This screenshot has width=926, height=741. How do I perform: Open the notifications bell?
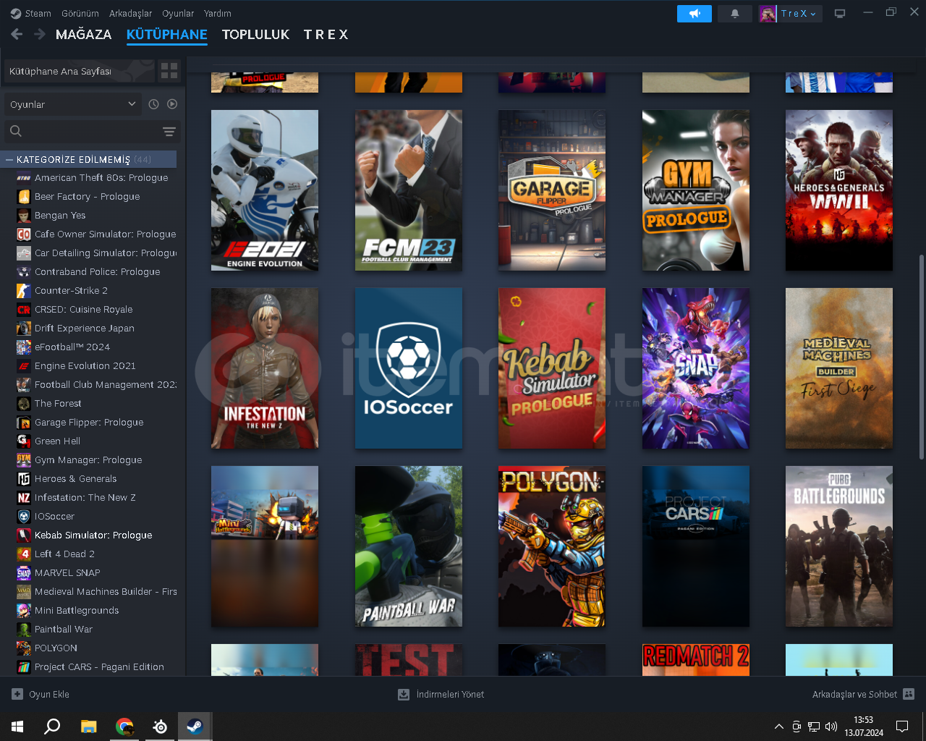(x=735, y=14)
